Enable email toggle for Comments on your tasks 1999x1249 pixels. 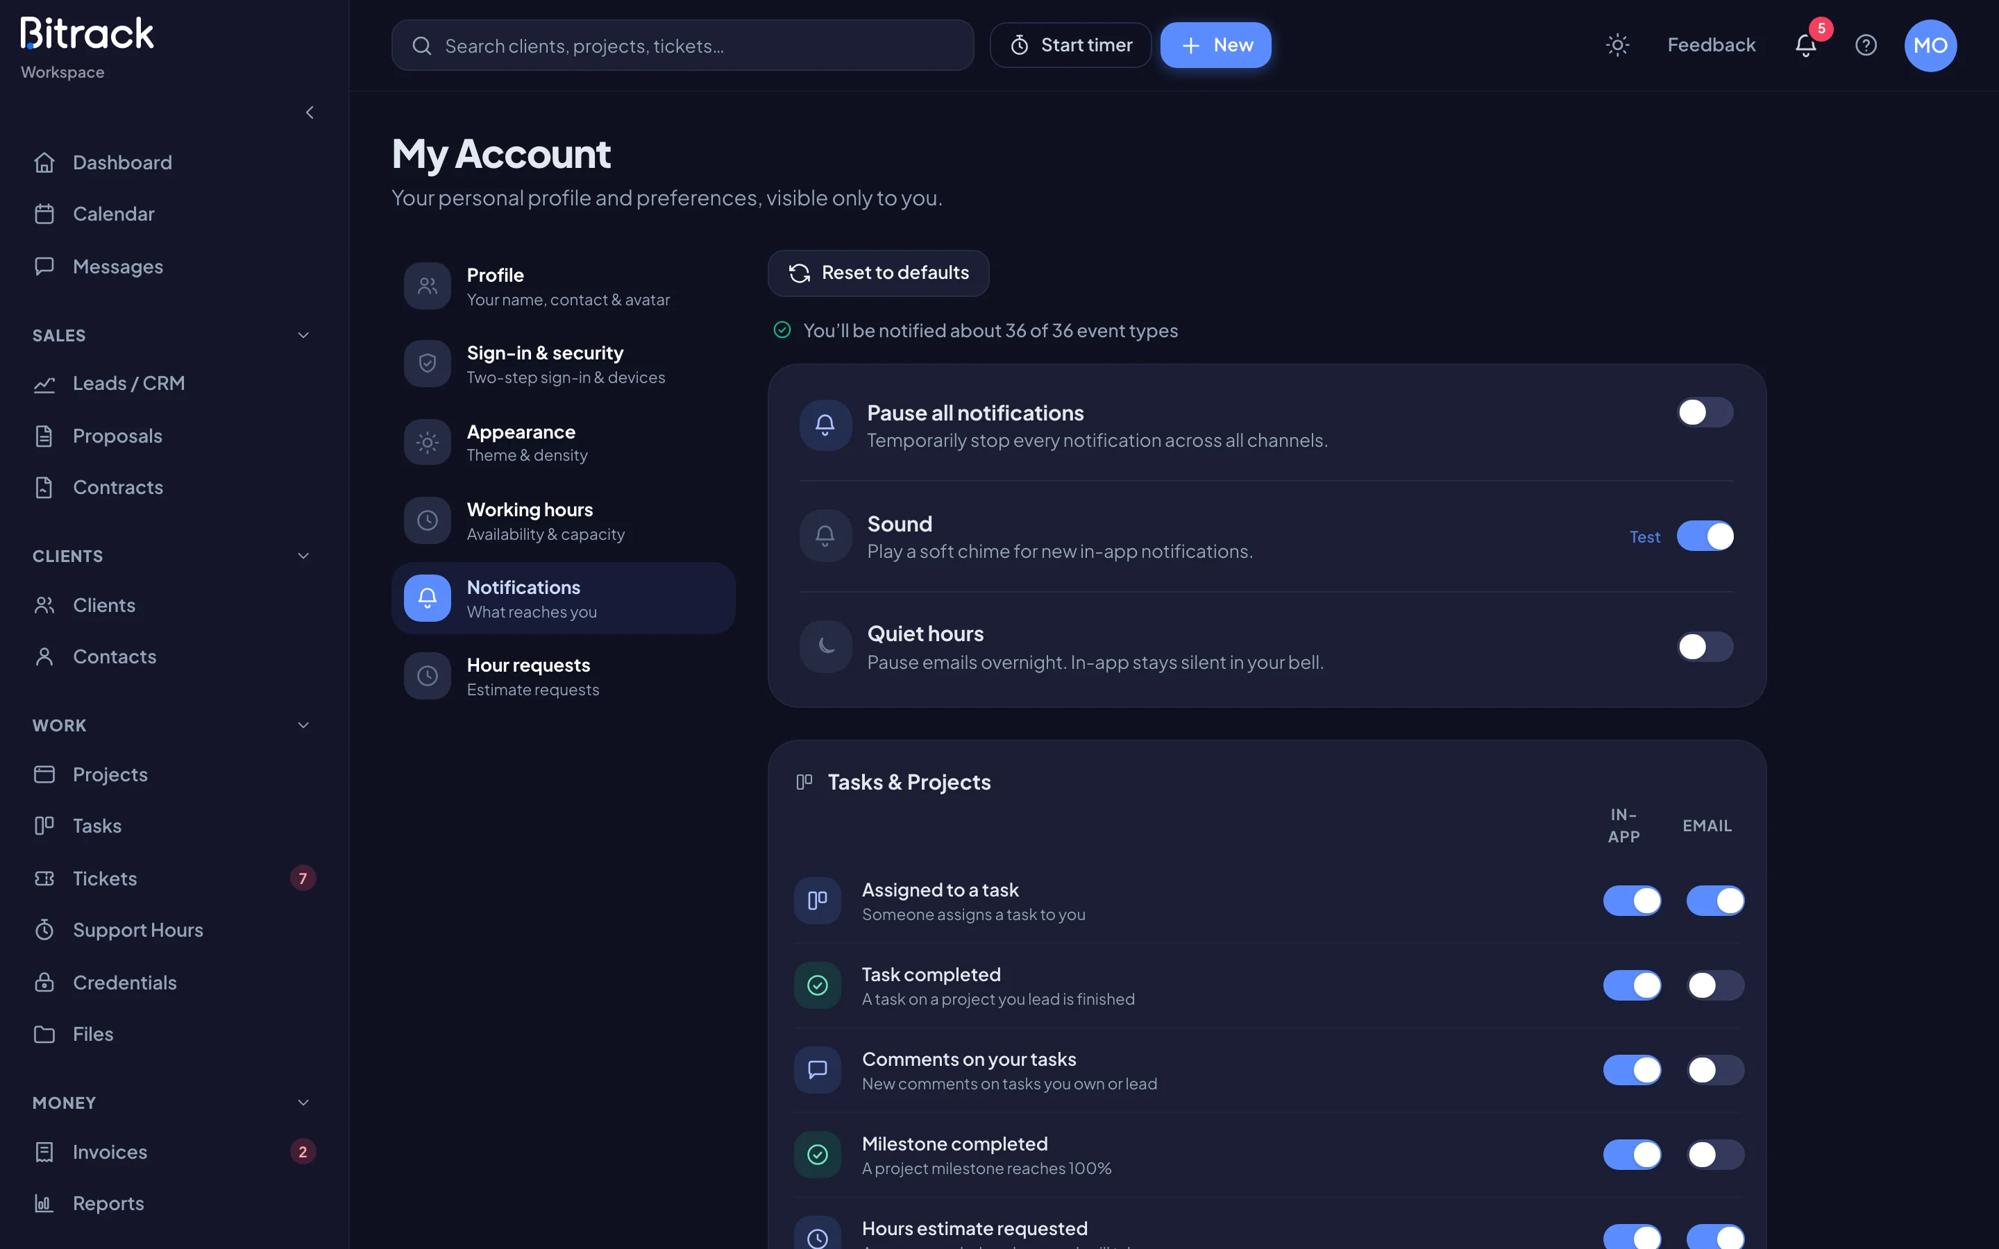(1716, 1070)
